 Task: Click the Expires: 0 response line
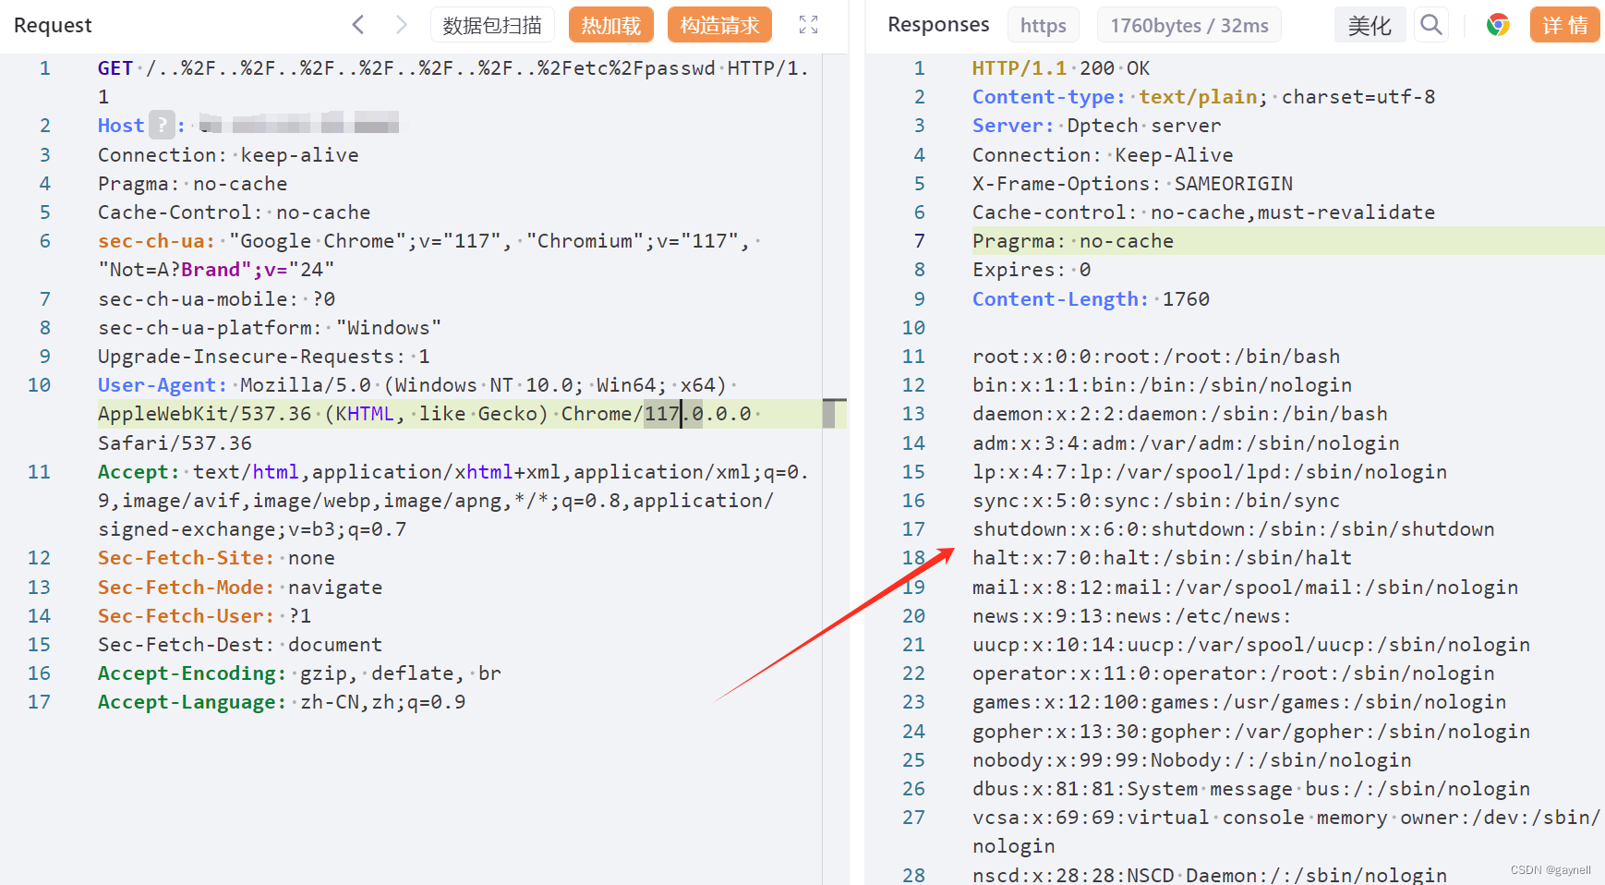[x=1032, y=269]
